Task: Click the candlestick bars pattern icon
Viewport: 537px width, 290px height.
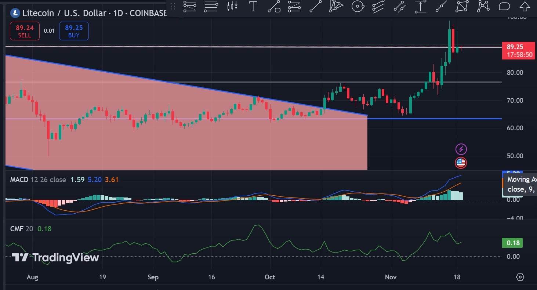Action: (x=232, y=6)
